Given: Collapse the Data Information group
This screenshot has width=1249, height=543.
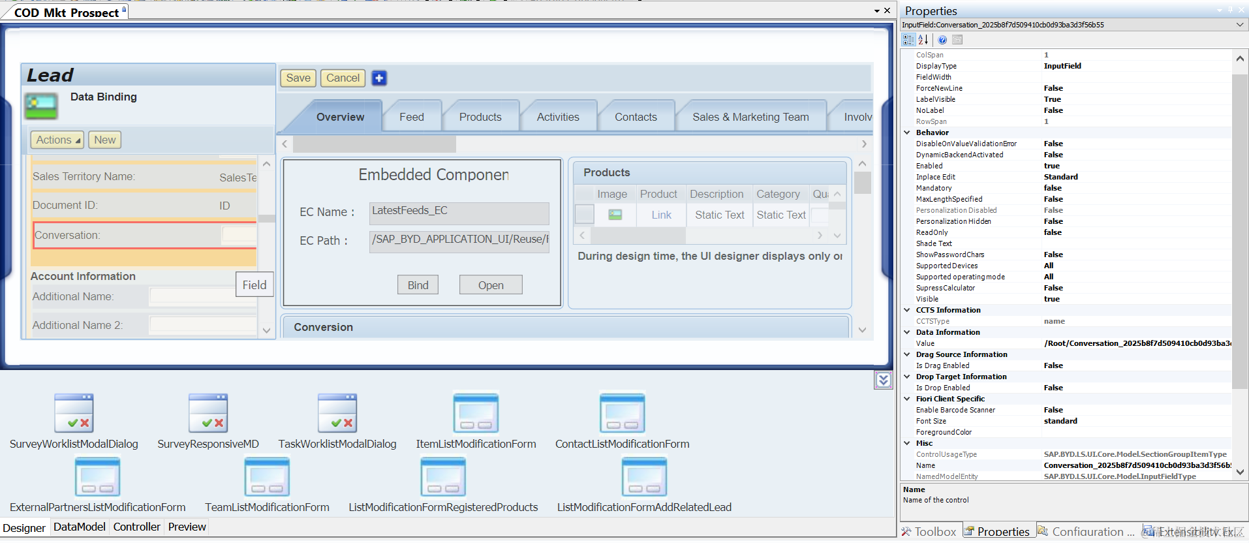Looking at the screenshot, I should 906,332.
